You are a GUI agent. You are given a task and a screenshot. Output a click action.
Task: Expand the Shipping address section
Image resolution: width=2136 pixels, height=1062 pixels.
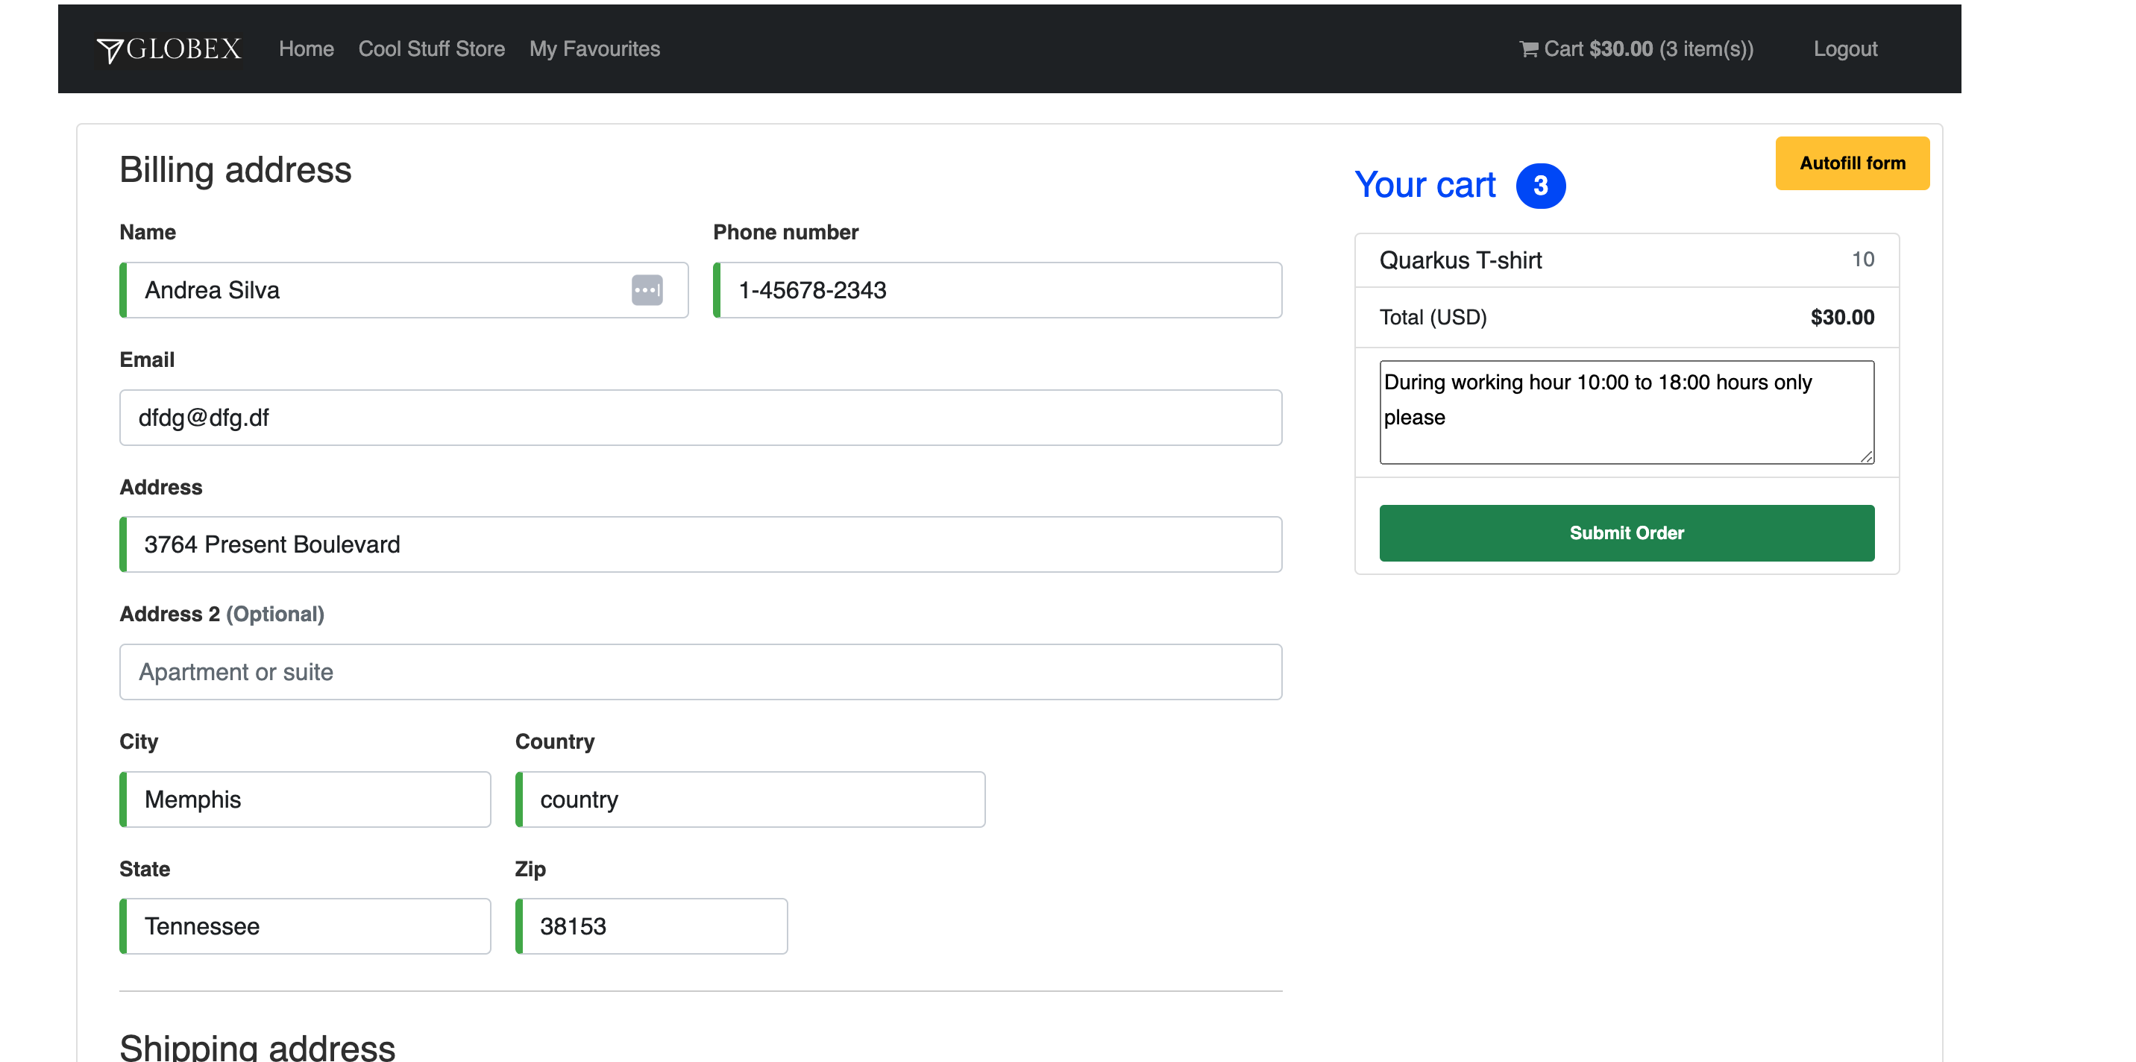(257, 1047)
